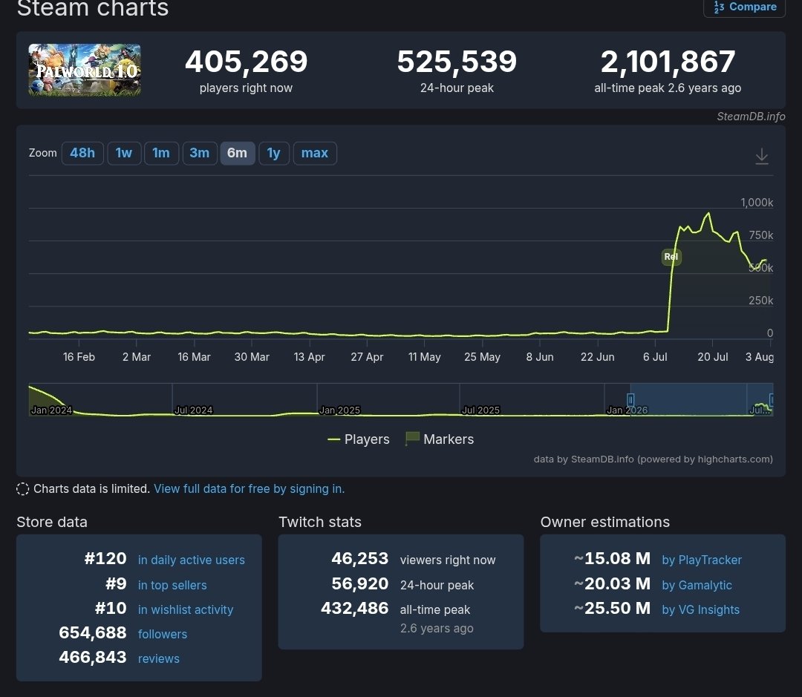Open the Compare button
The image size is (802, 697).
point(745,7)
